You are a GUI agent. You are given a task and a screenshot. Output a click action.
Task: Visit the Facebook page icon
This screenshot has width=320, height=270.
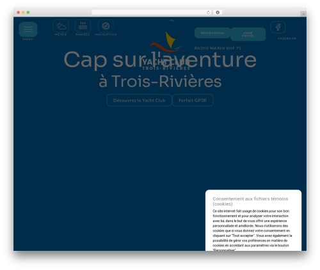pyautogui.click(x=278, y=27)
